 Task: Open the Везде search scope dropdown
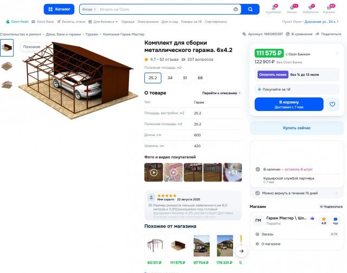pos(89,9)
